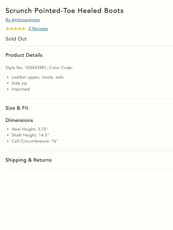This screenshot has width=173, height=230.
Task: Click the Leather upper, insole, sole bullet
Action: coord(37,77)
